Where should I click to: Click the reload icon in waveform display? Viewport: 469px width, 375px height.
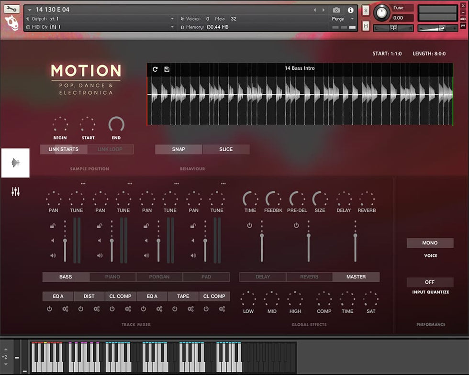[x=155, y=69]
